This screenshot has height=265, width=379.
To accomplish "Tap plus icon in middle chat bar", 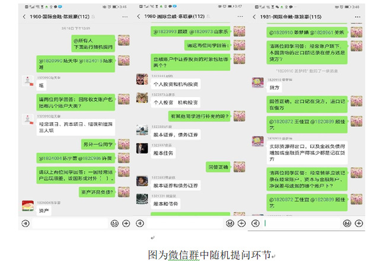I will click(241, 224).
